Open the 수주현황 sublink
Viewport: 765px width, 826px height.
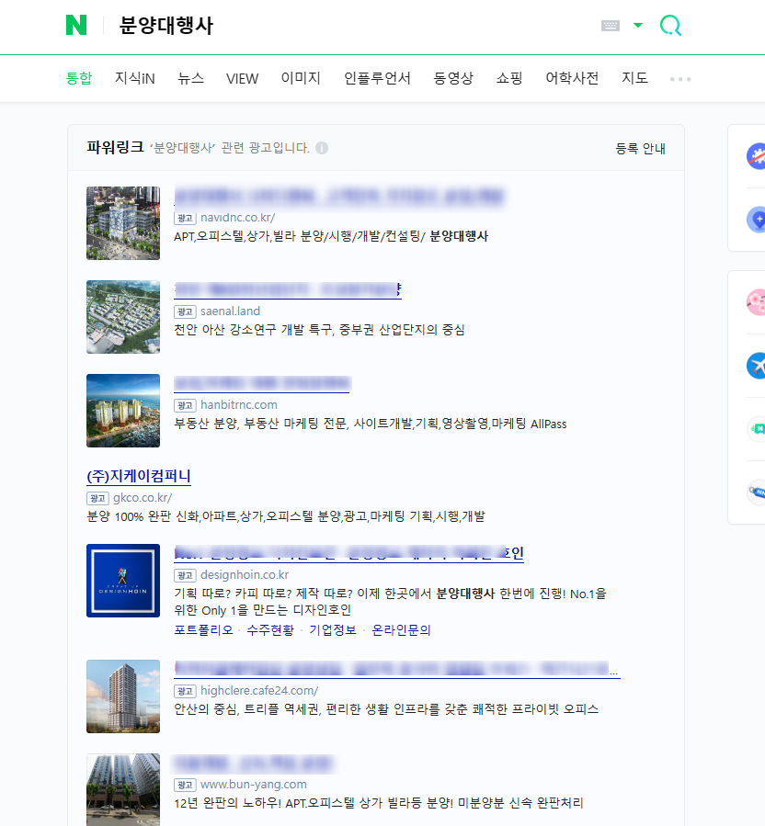[x=270, y=630]
